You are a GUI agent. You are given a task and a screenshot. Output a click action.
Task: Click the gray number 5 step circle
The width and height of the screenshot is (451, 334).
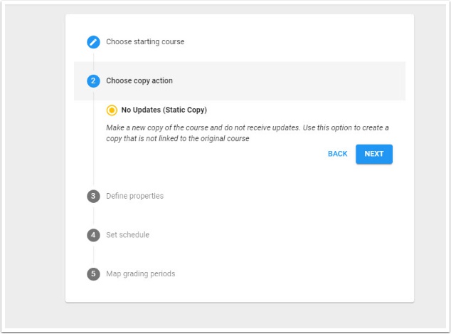(93, 274)
